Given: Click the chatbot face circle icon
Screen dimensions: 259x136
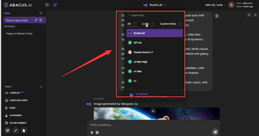Looking at the screenshot, I should click(7, 131).
